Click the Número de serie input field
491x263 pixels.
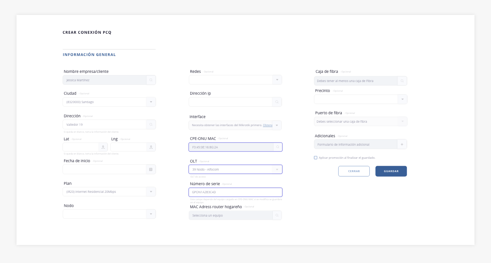[236, 192]
